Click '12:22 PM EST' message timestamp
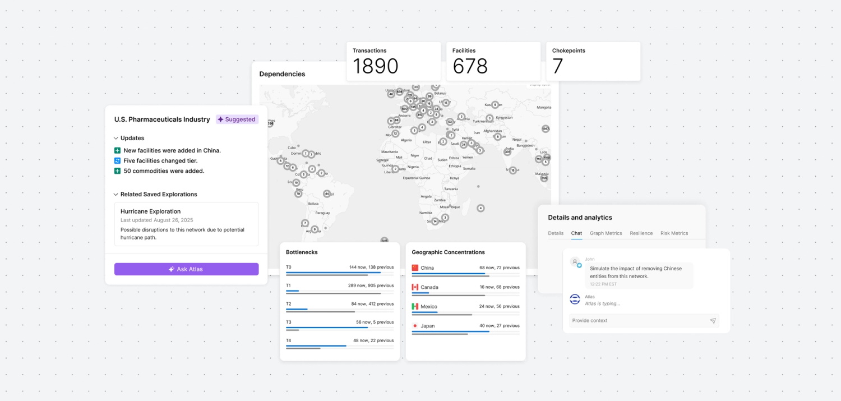Image resolution: width=841 pixels, height=401 pixels. [603, 284]
